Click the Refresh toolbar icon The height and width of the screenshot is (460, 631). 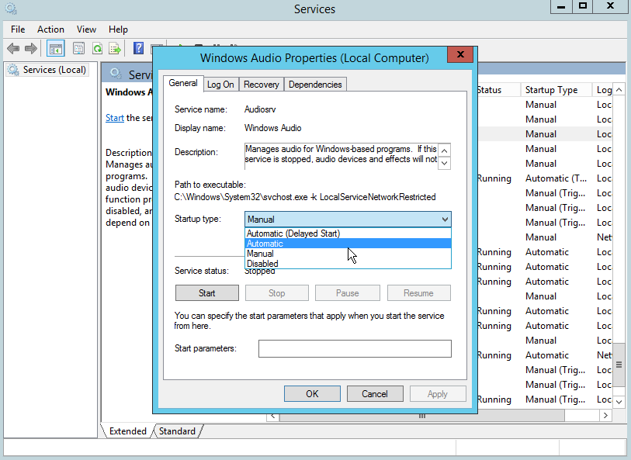click(97, 49)
